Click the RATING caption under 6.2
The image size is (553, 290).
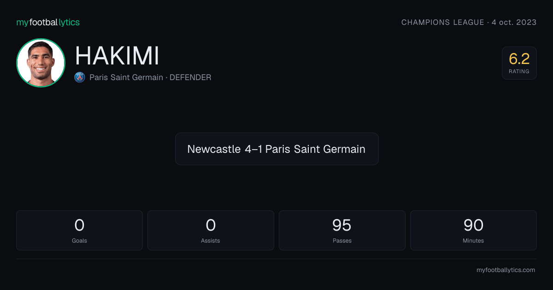pos(519,72)
